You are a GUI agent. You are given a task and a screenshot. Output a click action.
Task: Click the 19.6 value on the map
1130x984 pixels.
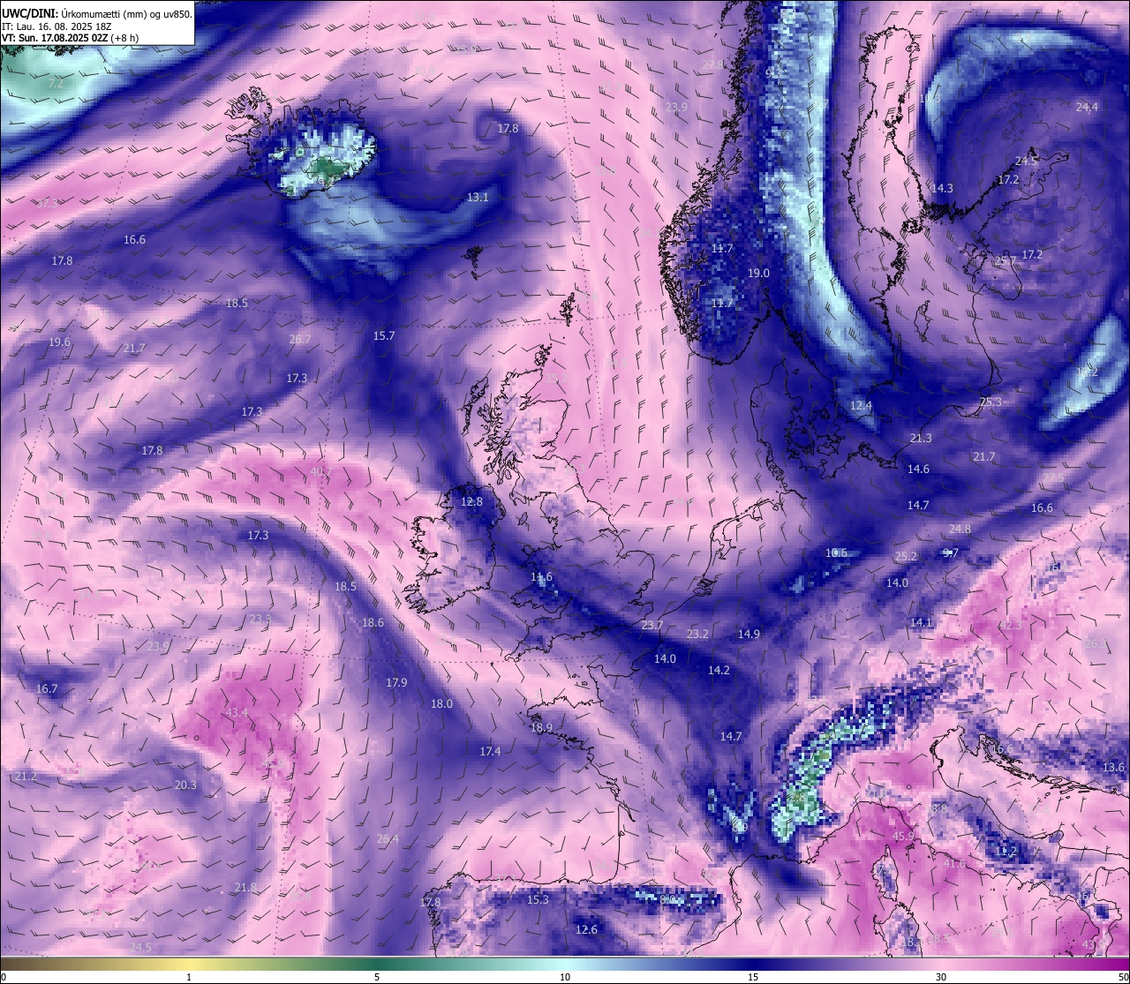click(x=59, y=342)
